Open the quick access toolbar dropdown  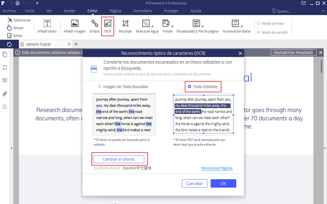click(x=37, y=3)
